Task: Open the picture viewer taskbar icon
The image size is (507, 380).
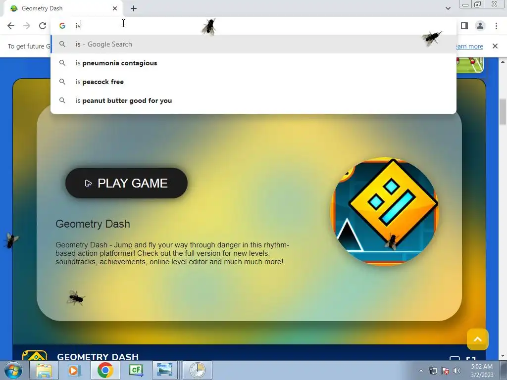Action: pyautogui.click(x=165, y=370)
